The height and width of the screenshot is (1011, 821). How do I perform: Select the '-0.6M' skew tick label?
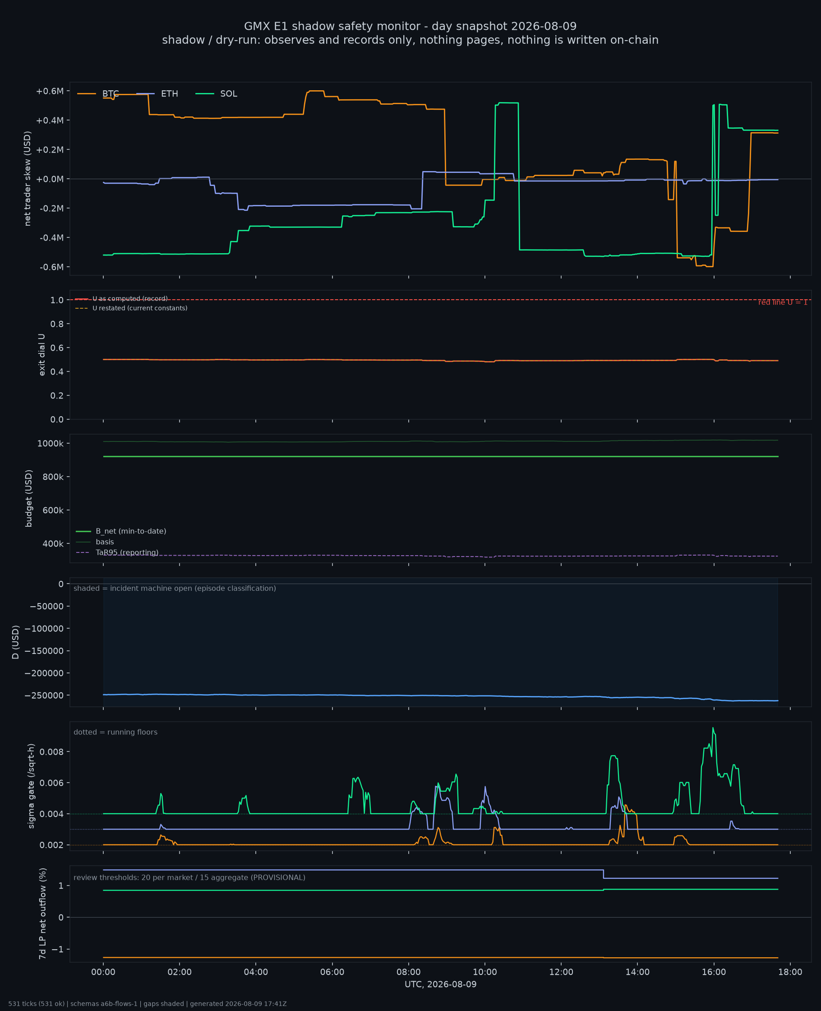pos(51,267)
